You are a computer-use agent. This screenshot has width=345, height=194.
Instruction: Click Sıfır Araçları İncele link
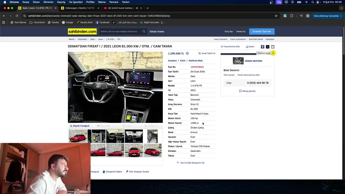[137, 172]
